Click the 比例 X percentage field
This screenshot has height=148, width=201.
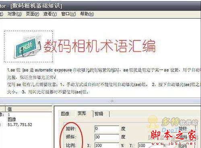(107, 145)
